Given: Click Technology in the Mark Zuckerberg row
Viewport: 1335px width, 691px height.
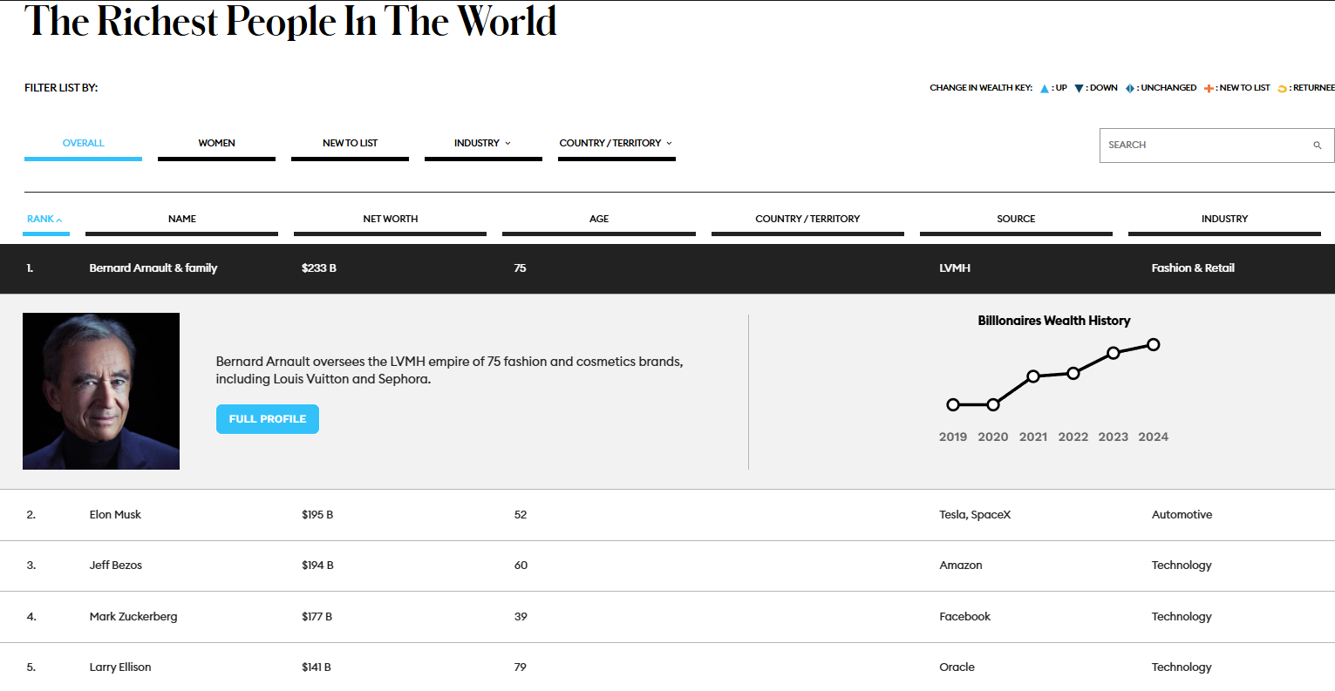Looking at the screenshot, I should click(1182, 617).
